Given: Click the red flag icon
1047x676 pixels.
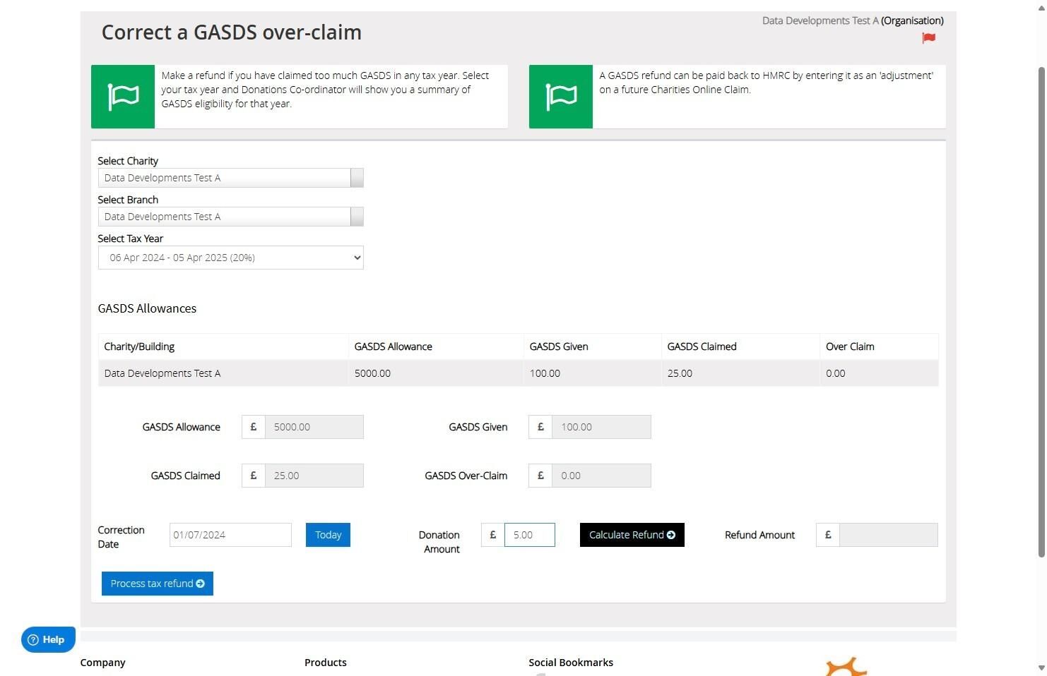Looking at the screenshot, I should (928, 38).
